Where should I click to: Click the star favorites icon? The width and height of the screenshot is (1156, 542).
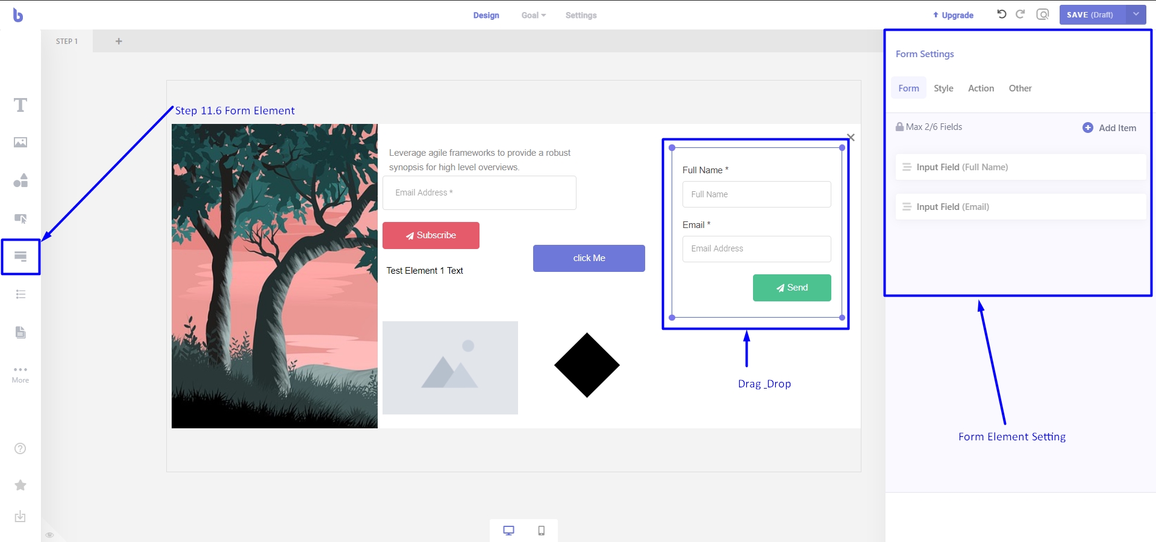20,485
